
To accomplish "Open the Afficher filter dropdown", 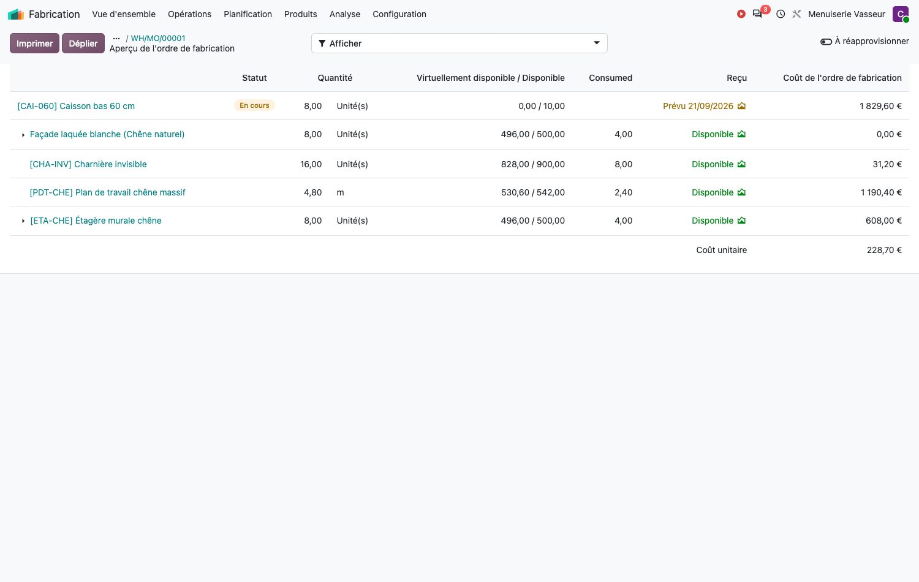I will (x=459, y=43).
